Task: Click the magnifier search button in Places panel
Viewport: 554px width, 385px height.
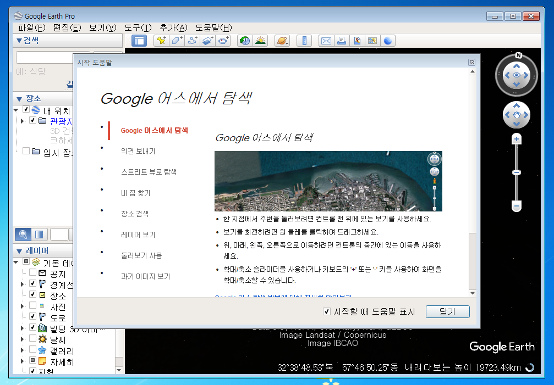Action: [x=23, y=235]
